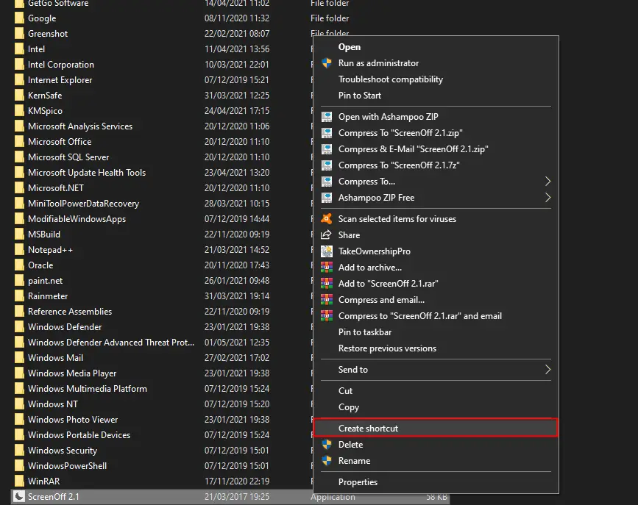Select the Windows Media Player folder
Image resolution: width=638 pixels, height=505 pixels.
(72, 373)
